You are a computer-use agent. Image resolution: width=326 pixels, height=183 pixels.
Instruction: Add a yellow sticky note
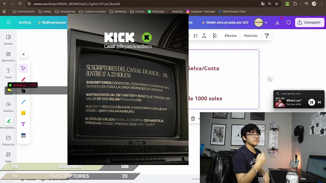(x=23, y=113)
